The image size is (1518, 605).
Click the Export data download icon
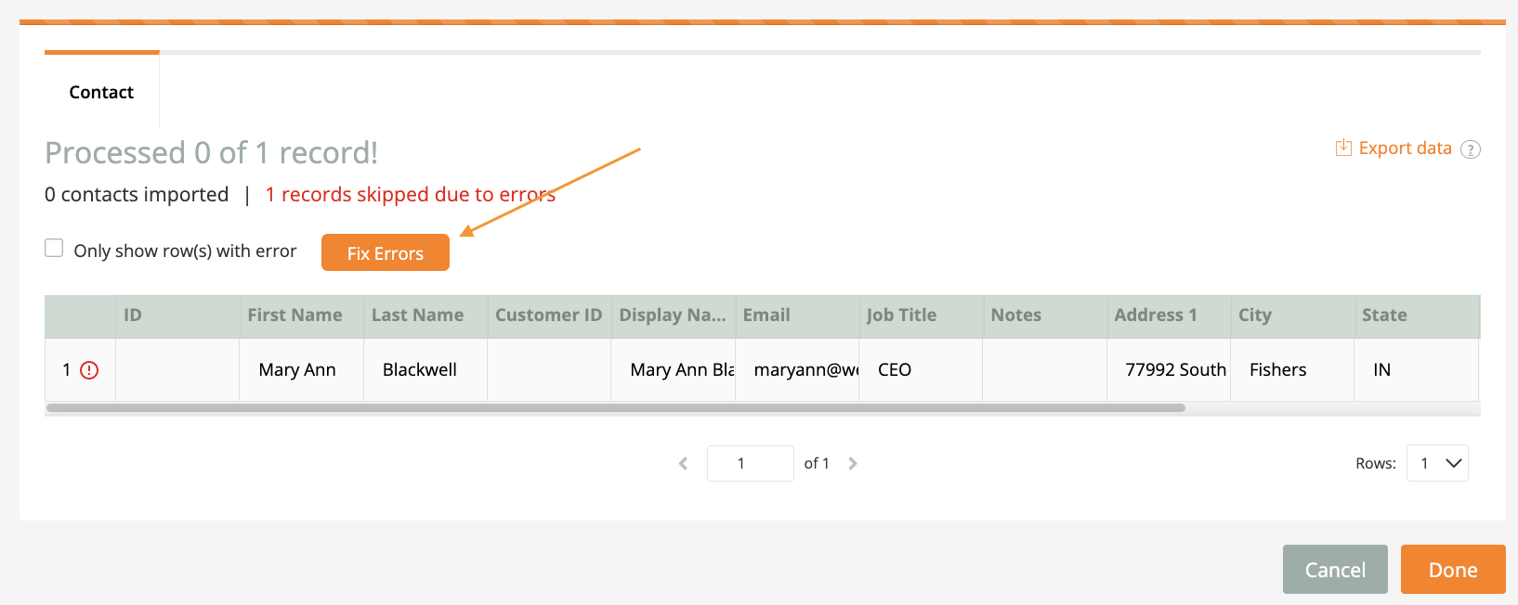coord(1343,148)
